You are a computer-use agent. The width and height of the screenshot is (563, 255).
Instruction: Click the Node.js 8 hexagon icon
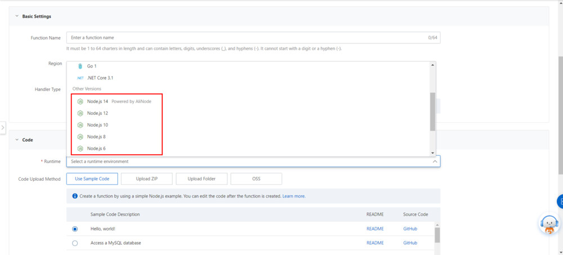point(80,137)
